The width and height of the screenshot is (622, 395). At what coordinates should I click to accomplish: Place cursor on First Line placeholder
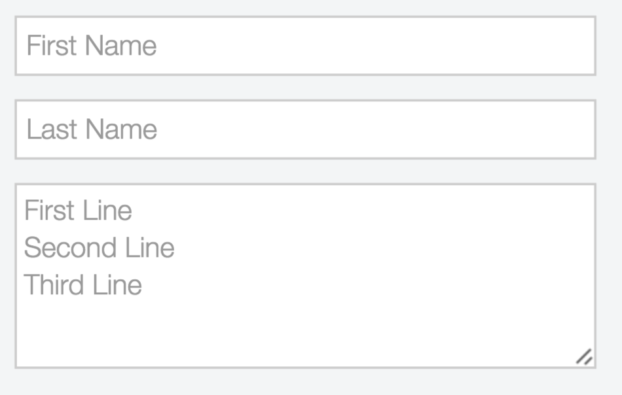78,211
